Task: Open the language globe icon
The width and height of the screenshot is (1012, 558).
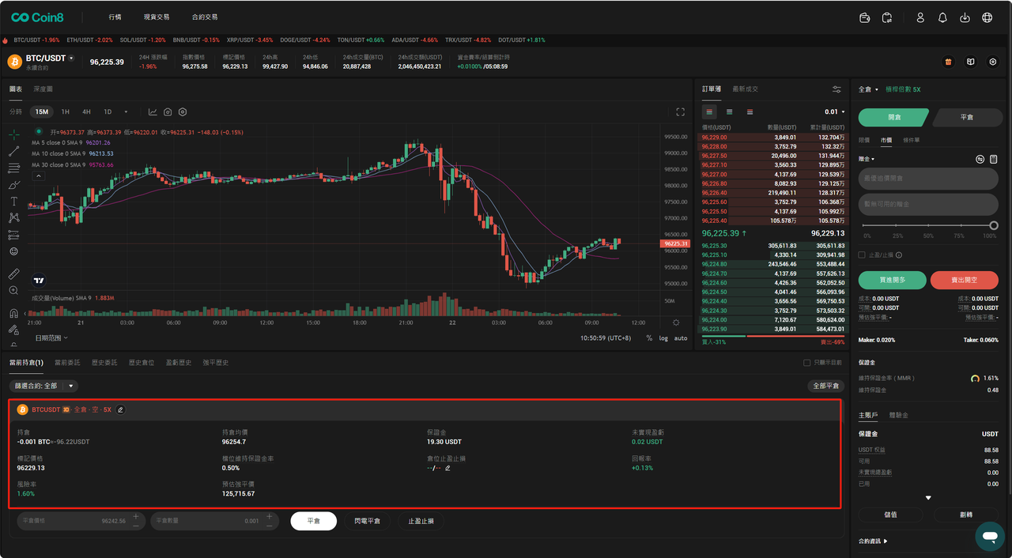Action: [x=987, y=17]
